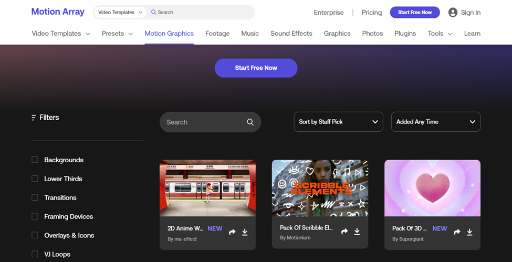Click the Filters icon heading
Image resolution: width=512 pixels, height=262 pixels.
pos(45,118)
